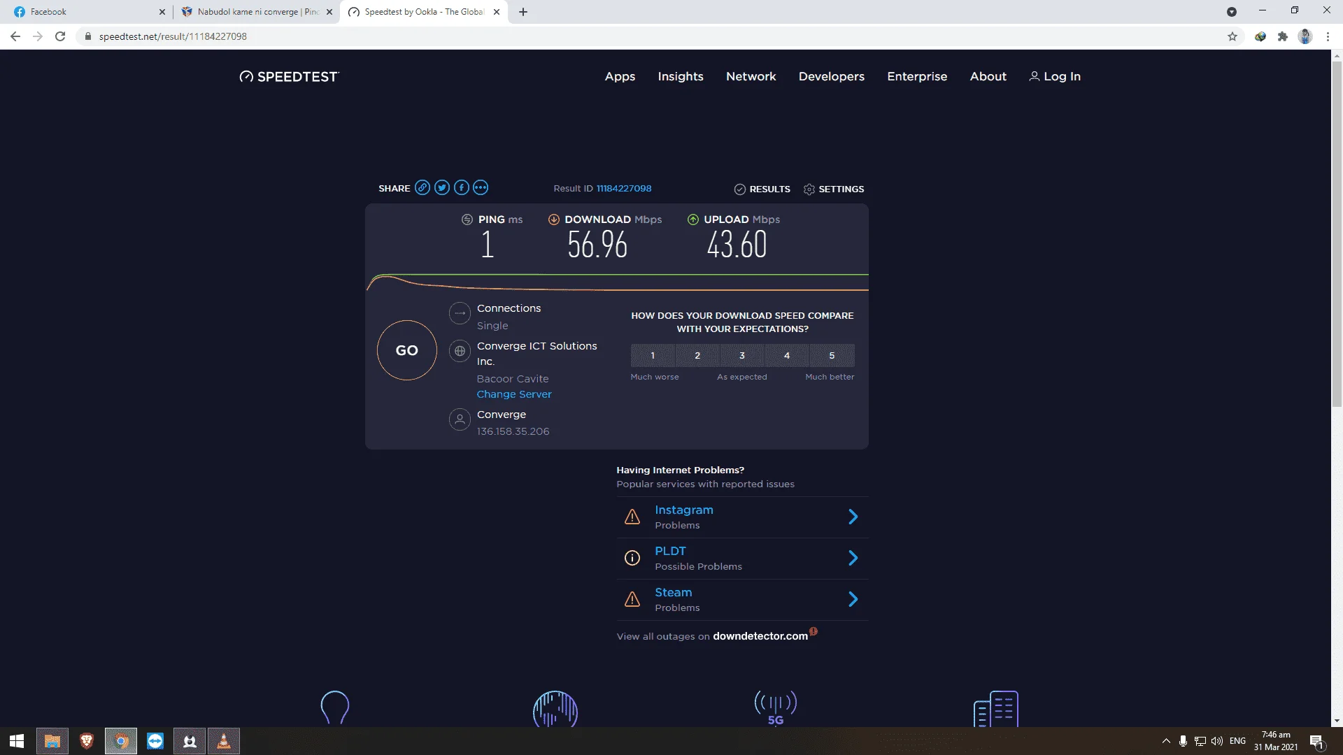The height and width of the screenshot is (755, 1343).
Task: Switch to the Nabudol kame ni converge tab
Action: pos(255,12)
